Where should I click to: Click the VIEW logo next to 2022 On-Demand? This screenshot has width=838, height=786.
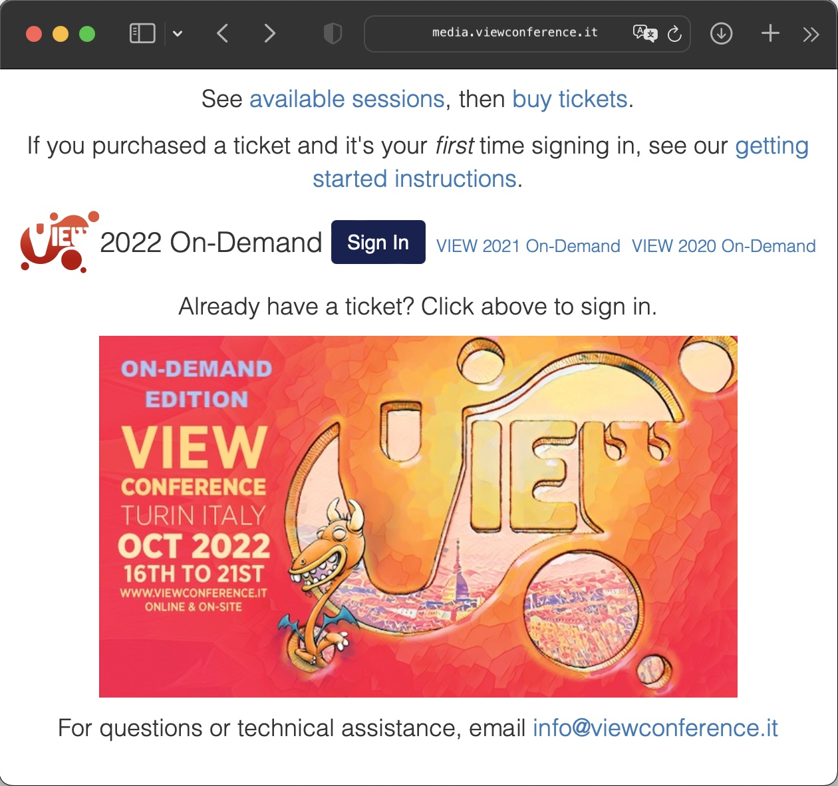click(59, 242)
